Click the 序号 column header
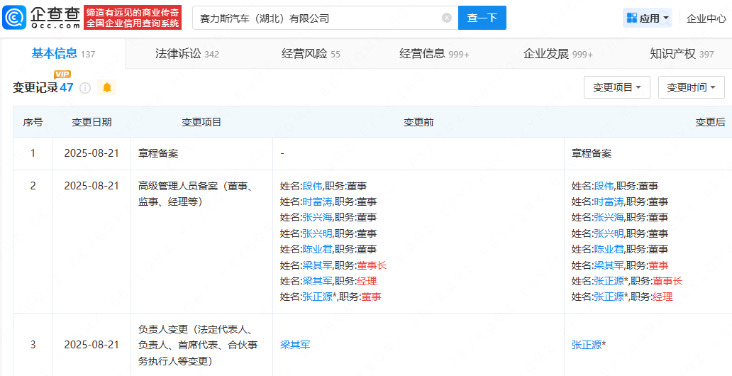 point(33,122)
